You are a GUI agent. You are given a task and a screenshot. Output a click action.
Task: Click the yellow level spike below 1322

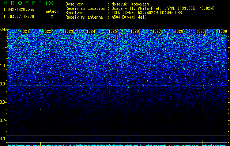pos(40,144)
